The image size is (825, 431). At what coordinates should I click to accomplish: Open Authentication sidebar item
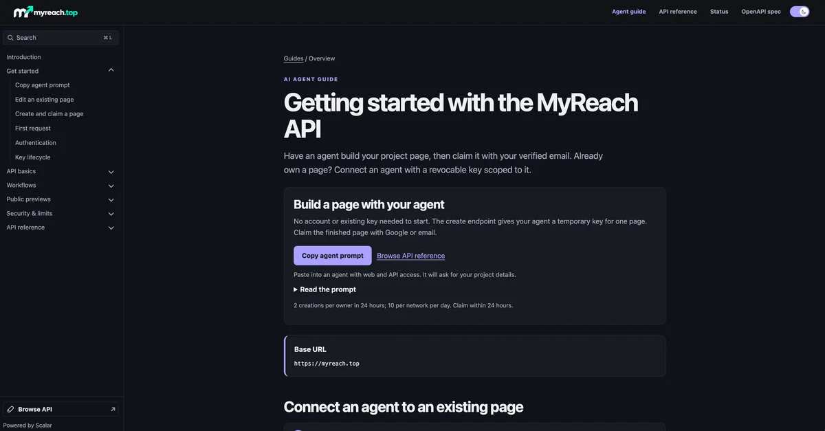[36, 143]
